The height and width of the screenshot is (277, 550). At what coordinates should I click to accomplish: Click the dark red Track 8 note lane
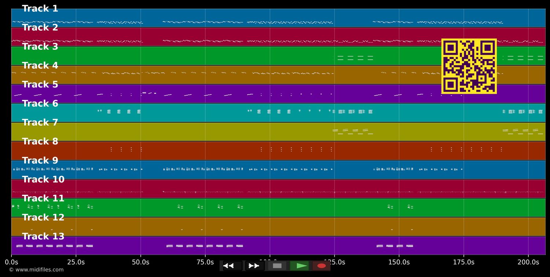(278, 151)
